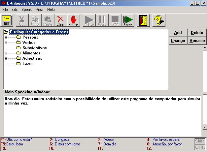
Task: Click the Paste toolbar button
Action: (48, 20)
